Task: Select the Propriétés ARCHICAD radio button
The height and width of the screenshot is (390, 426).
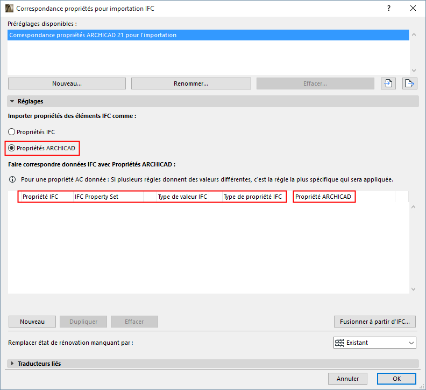Action: click(x=11, y=148)
